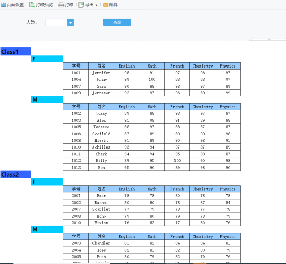This screenshot has height=264, width=286.
Task: Click the name cell Emar
Action: click(x=101, y=196)
